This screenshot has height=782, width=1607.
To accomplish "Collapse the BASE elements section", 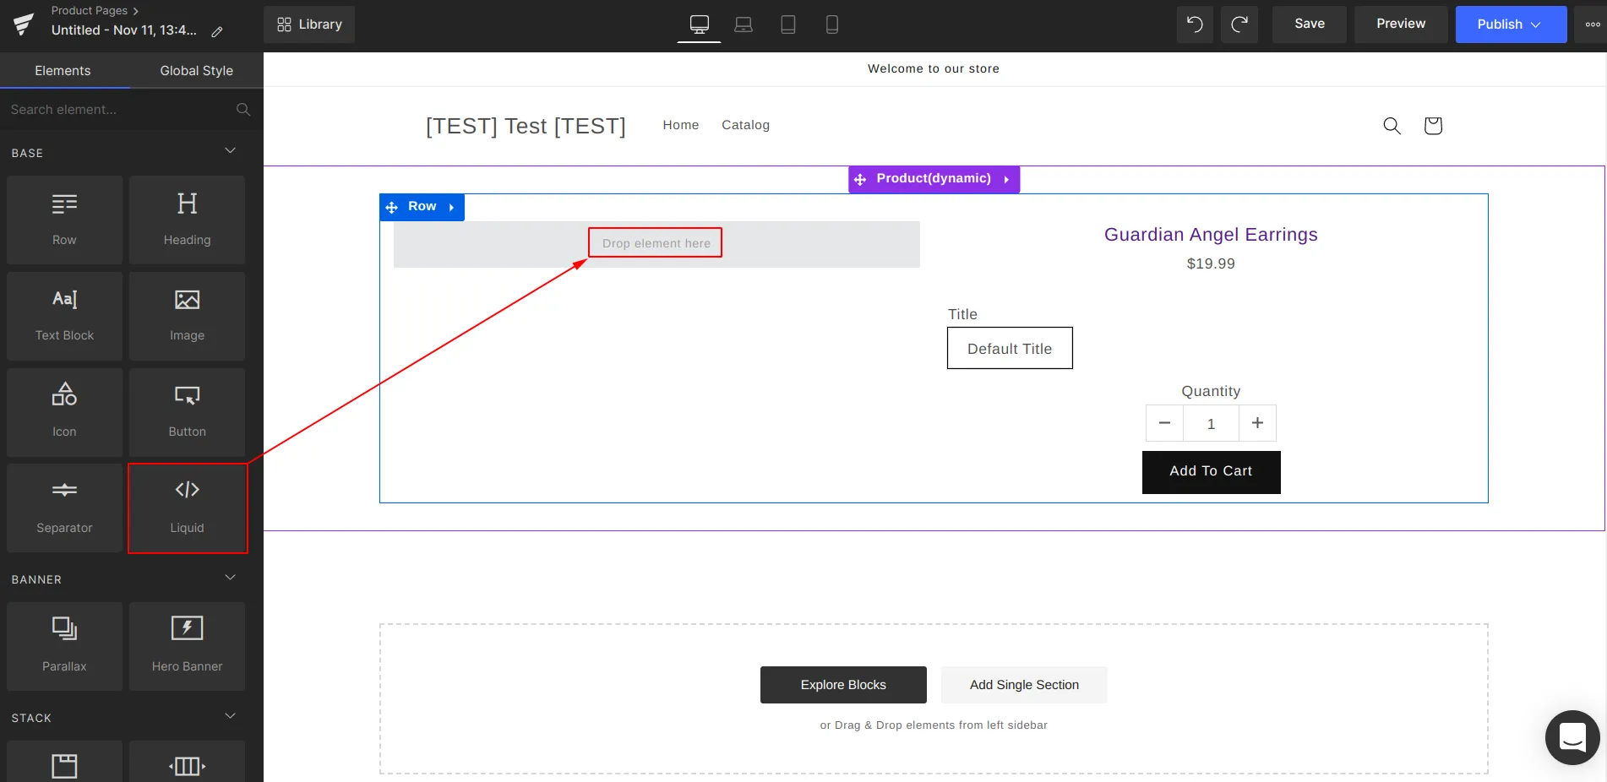I will [230, 151].
